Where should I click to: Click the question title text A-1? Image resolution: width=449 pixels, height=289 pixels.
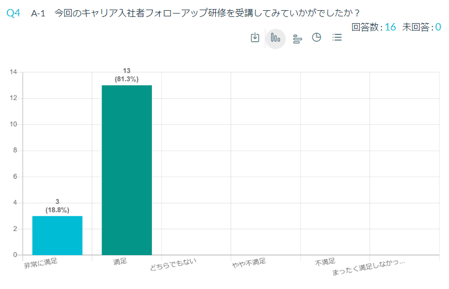coord(38,13)
